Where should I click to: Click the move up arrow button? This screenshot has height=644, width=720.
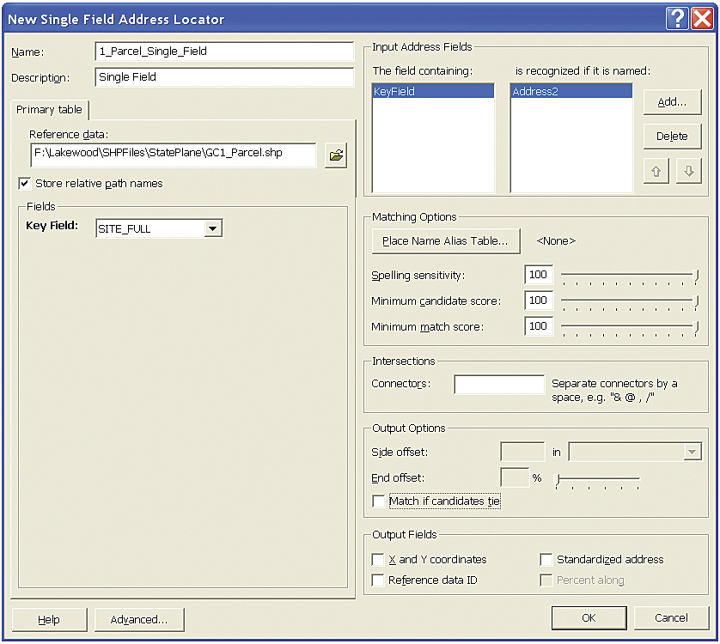click(x=656, y=171)
